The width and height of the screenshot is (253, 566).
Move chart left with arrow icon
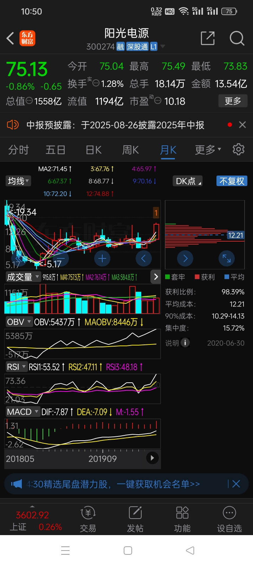pyautogui.click(x=143, y=259)
